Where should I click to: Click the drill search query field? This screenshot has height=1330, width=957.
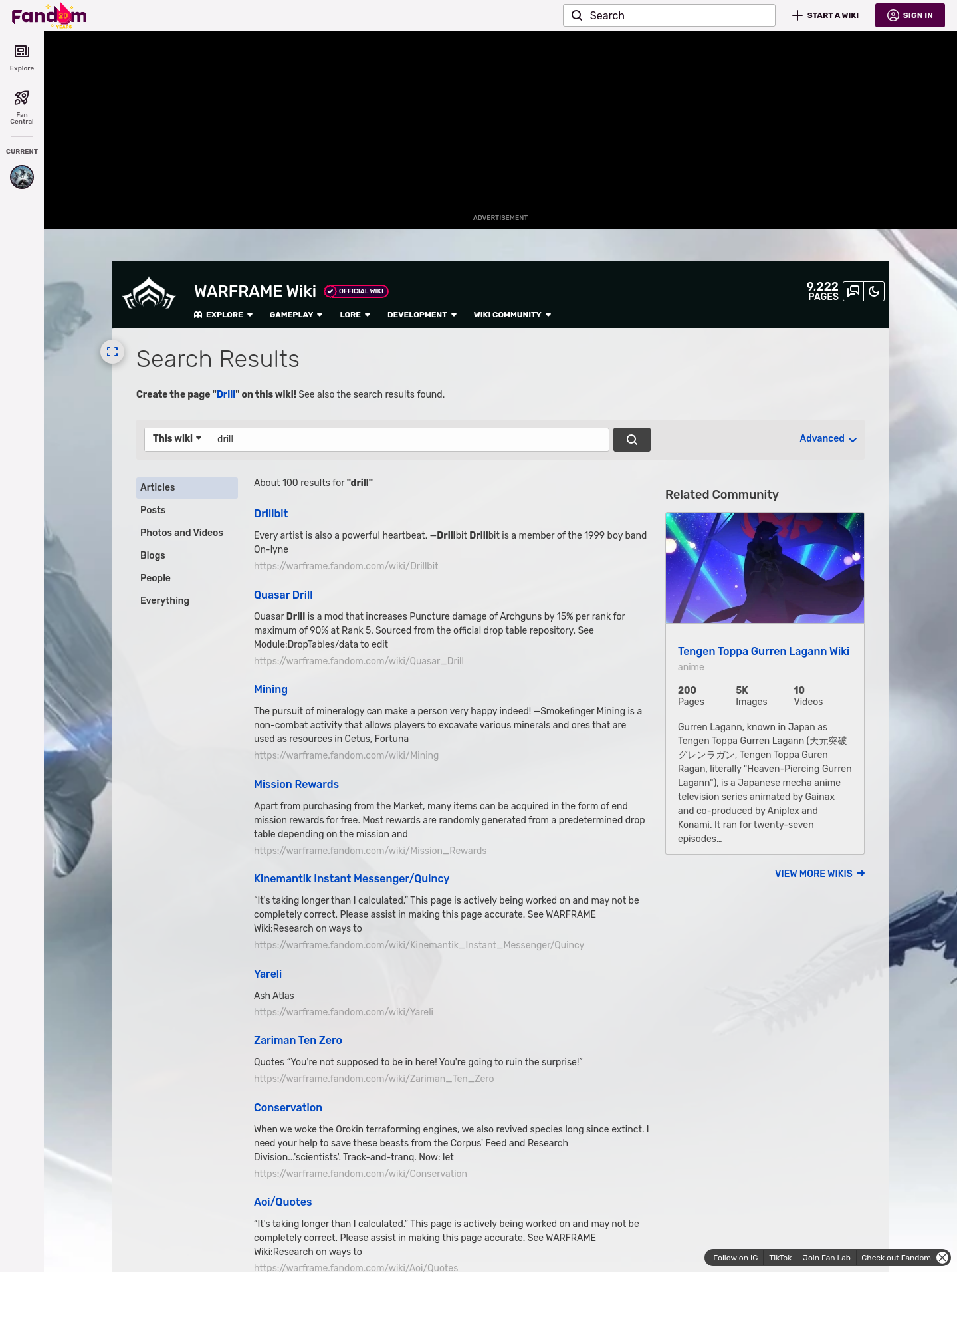tap(410, 440)
